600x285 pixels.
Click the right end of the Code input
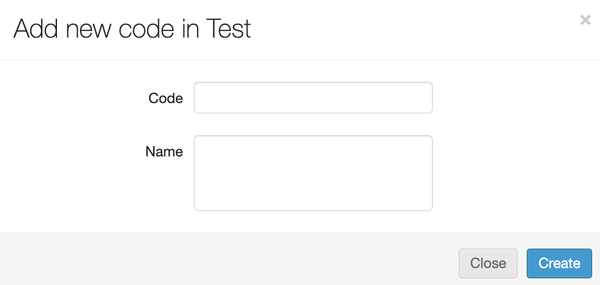click(x=424, y=98)
